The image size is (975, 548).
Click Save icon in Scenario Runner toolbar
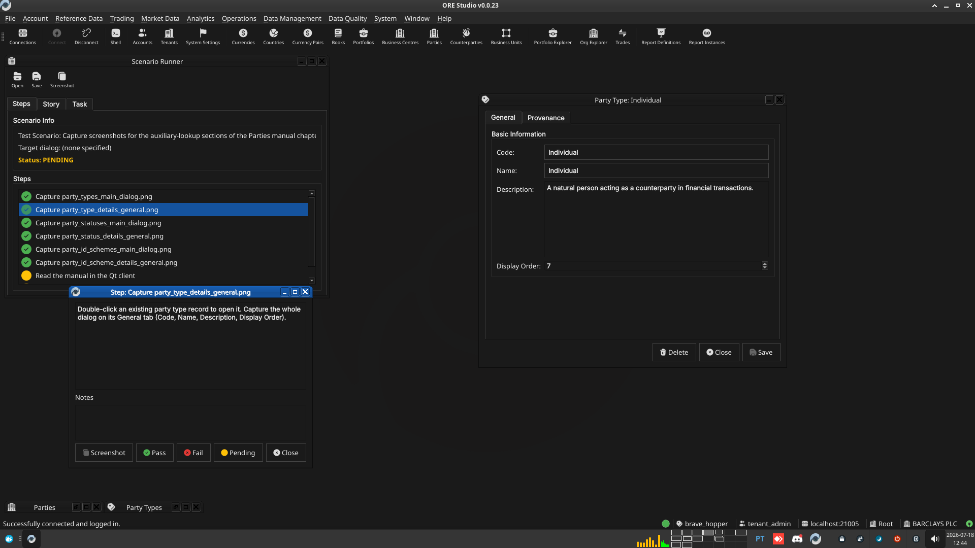(37, 80)
